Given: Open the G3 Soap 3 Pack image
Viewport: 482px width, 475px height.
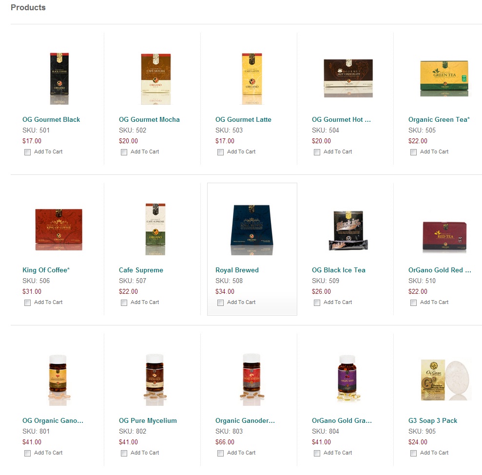Looking at the screenshot, I should (445, 380).
